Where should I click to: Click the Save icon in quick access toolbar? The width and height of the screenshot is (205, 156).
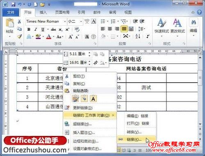tap(13, 5)
